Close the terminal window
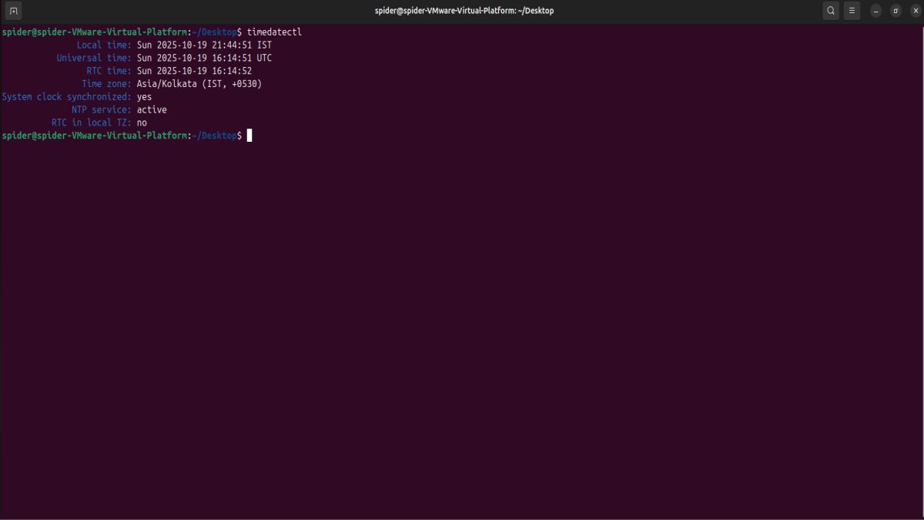The image size is (924, 520). click(916, 11)
